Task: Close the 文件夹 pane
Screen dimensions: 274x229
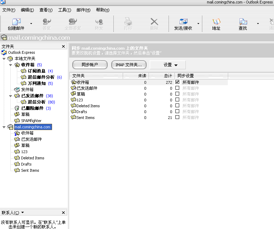Action: 63,46
